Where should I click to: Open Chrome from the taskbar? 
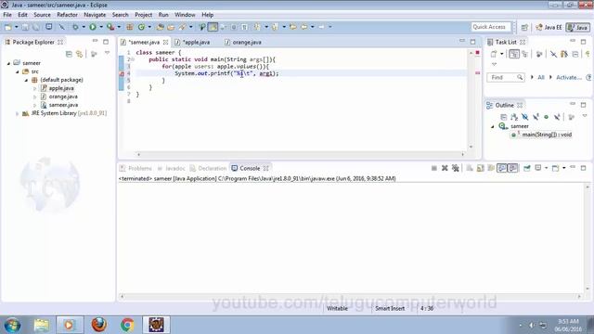[x=127, y=325]
